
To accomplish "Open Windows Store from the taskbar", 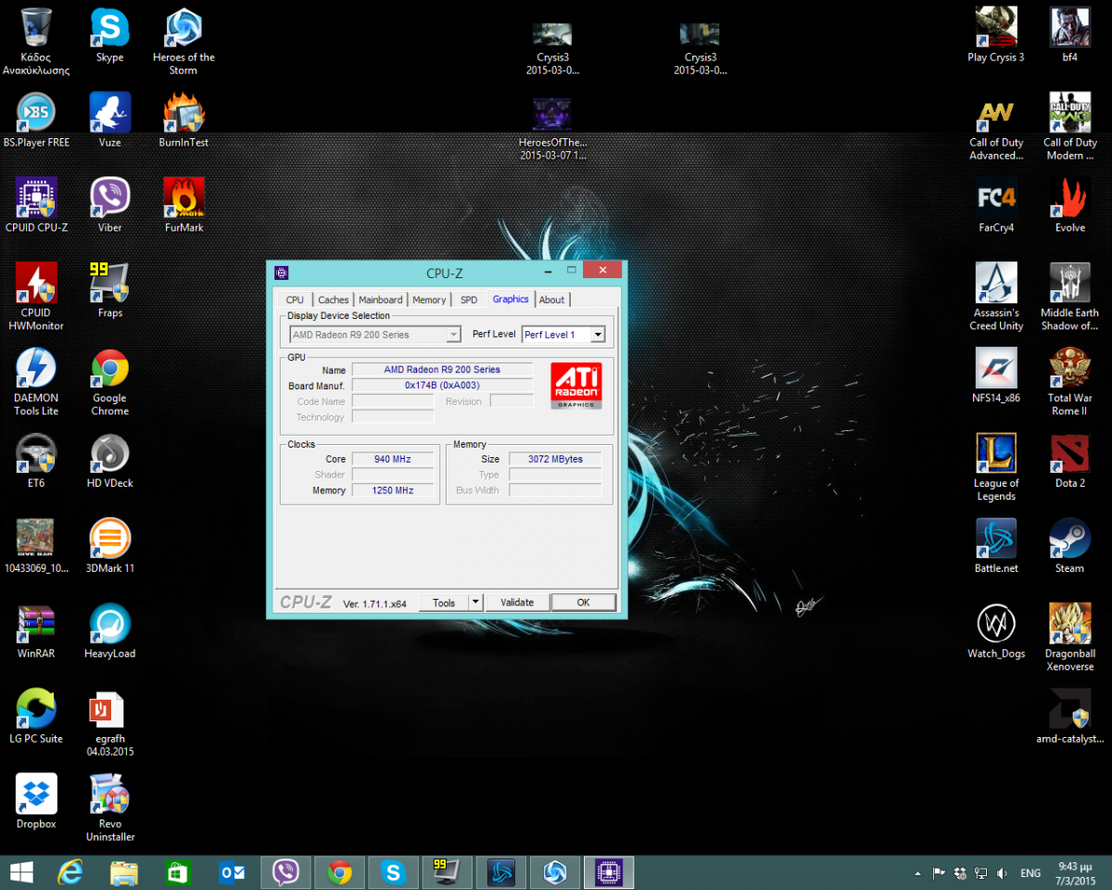I will (177, 872).
